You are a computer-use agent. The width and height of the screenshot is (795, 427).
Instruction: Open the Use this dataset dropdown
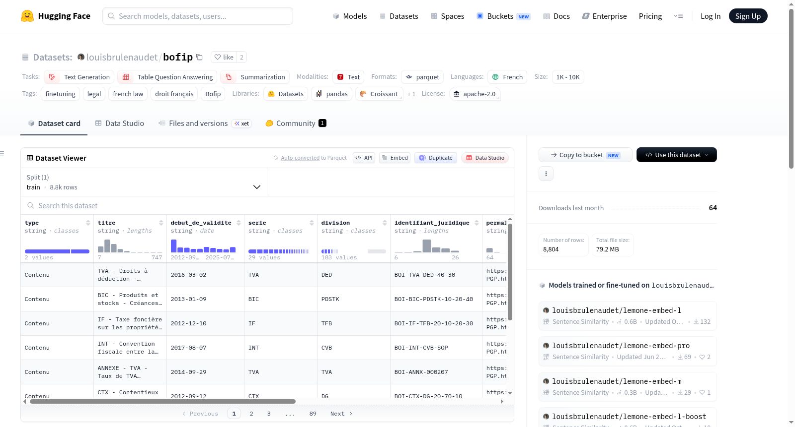(677, 155)
